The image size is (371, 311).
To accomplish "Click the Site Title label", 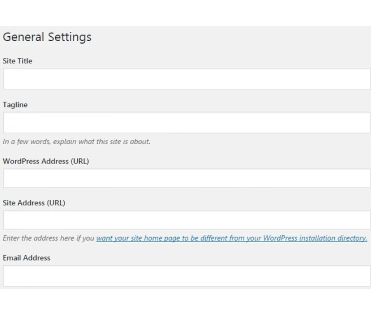I will pos(17,61).
